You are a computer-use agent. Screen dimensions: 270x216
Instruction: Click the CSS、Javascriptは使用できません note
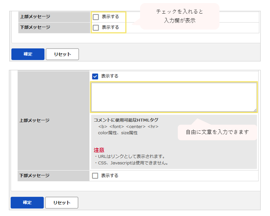click(131, 163)
